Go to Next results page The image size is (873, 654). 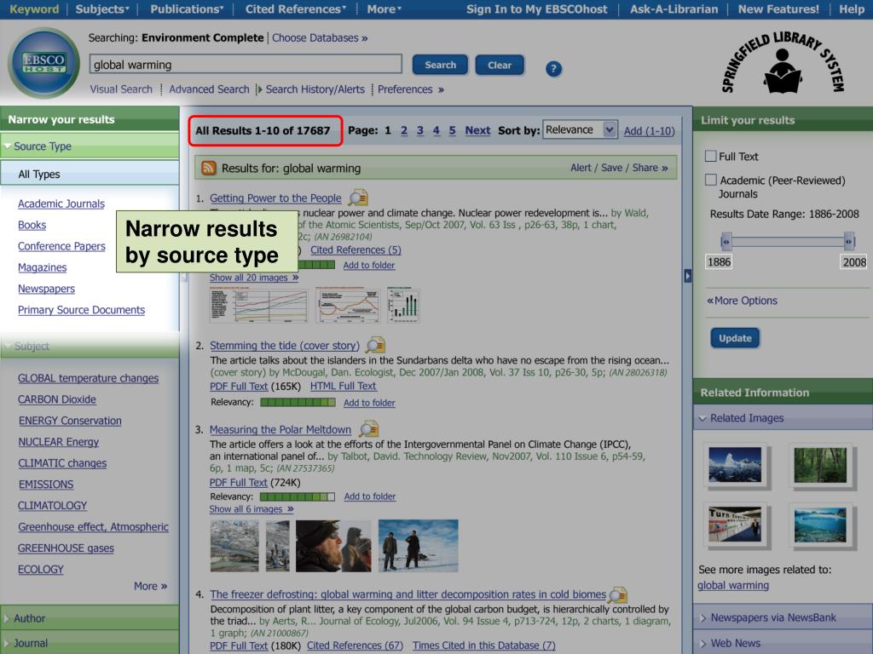(x=477, y=130)
